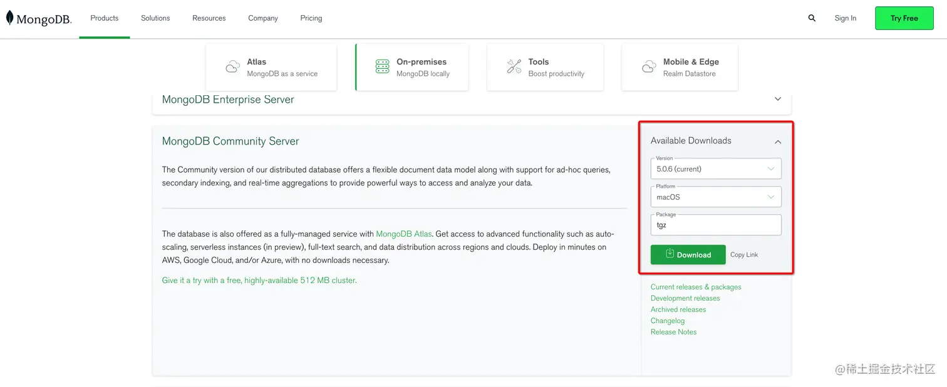Open the Platform macOS dropdown

[715, 197]
